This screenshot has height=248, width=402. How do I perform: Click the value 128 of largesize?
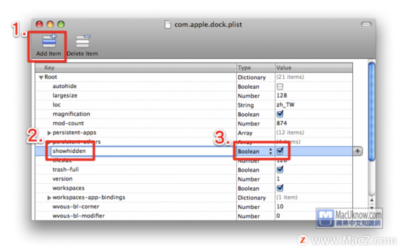tap(282, 95)
